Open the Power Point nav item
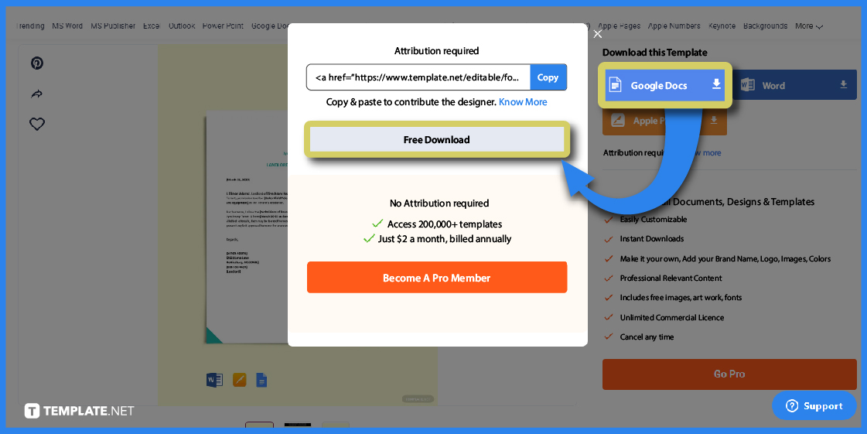This screenshot has width=867, height=434. [223, 26]
